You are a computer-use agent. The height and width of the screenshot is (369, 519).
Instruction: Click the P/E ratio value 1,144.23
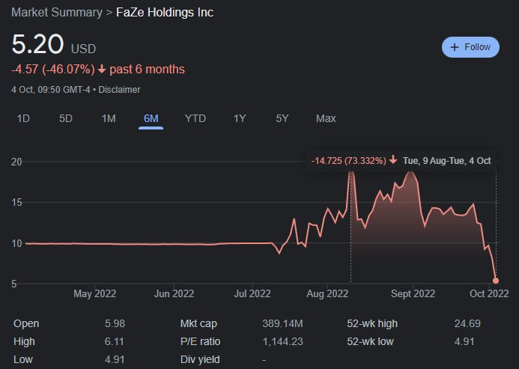pyautogui.click(x=282, y=341)
